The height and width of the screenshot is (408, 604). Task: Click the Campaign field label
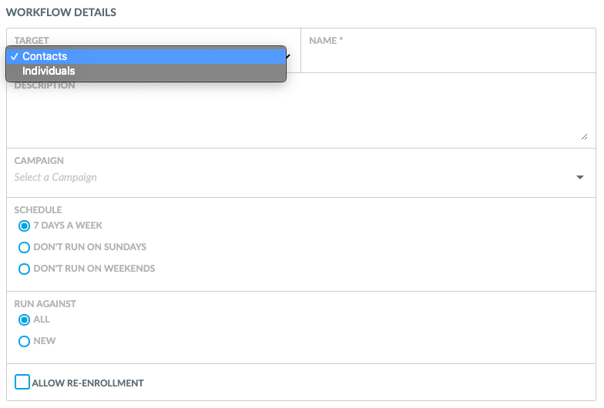pos(39,160)
